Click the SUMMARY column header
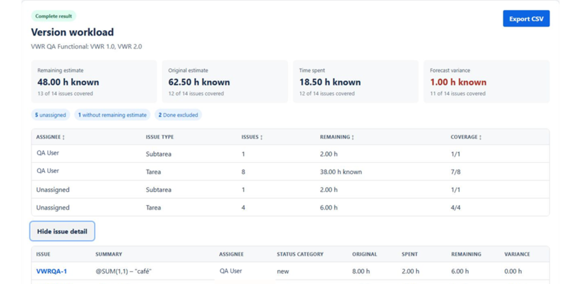581x284 pixels. pos(109,254)
